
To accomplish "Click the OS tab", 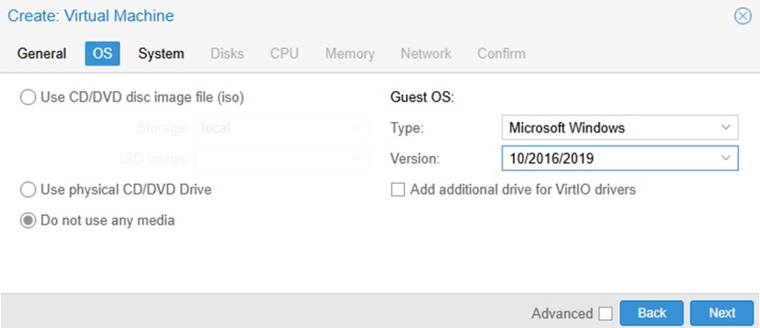I will click(102, 53).
